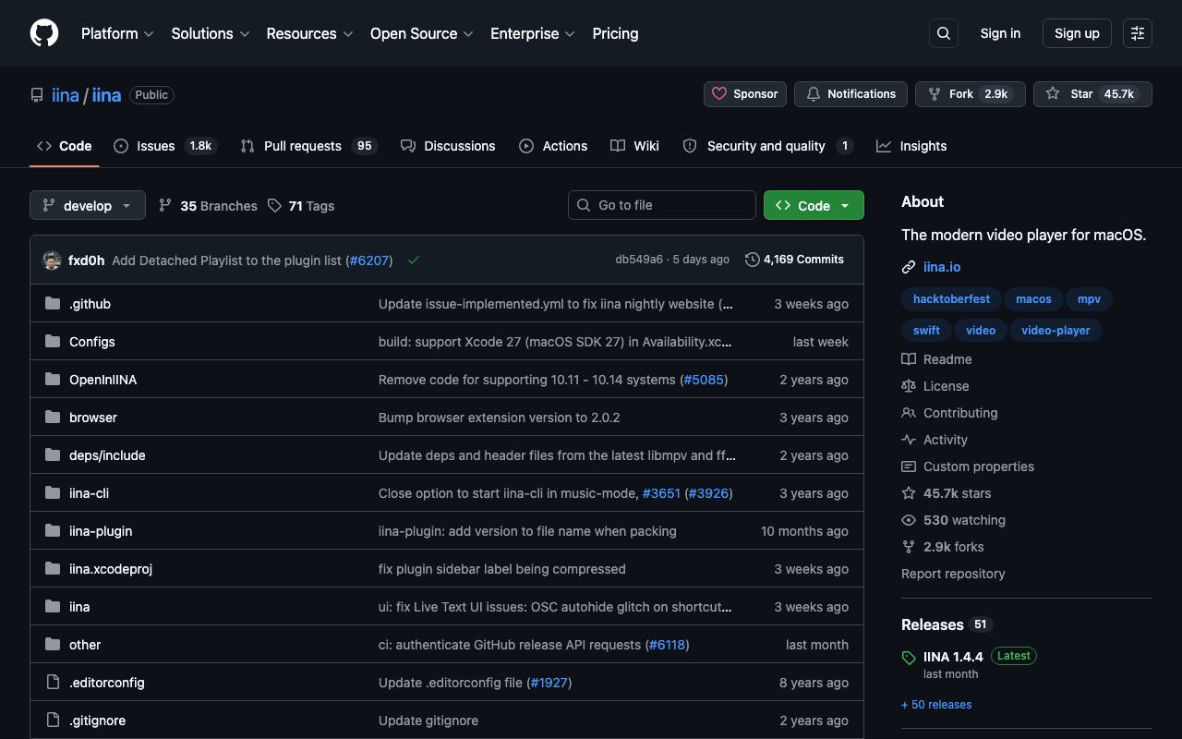Select the video-player topic tag
This screenshot has height=739, width=1182.
coord(1055,331)
